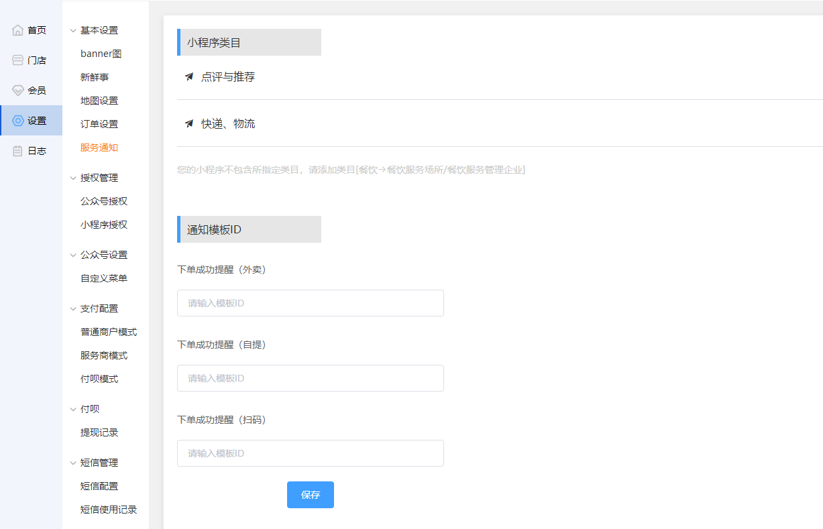Screen dimensions: 823x529
Task: Click the log (日志) clipboard icon
Action: [18, 151]
